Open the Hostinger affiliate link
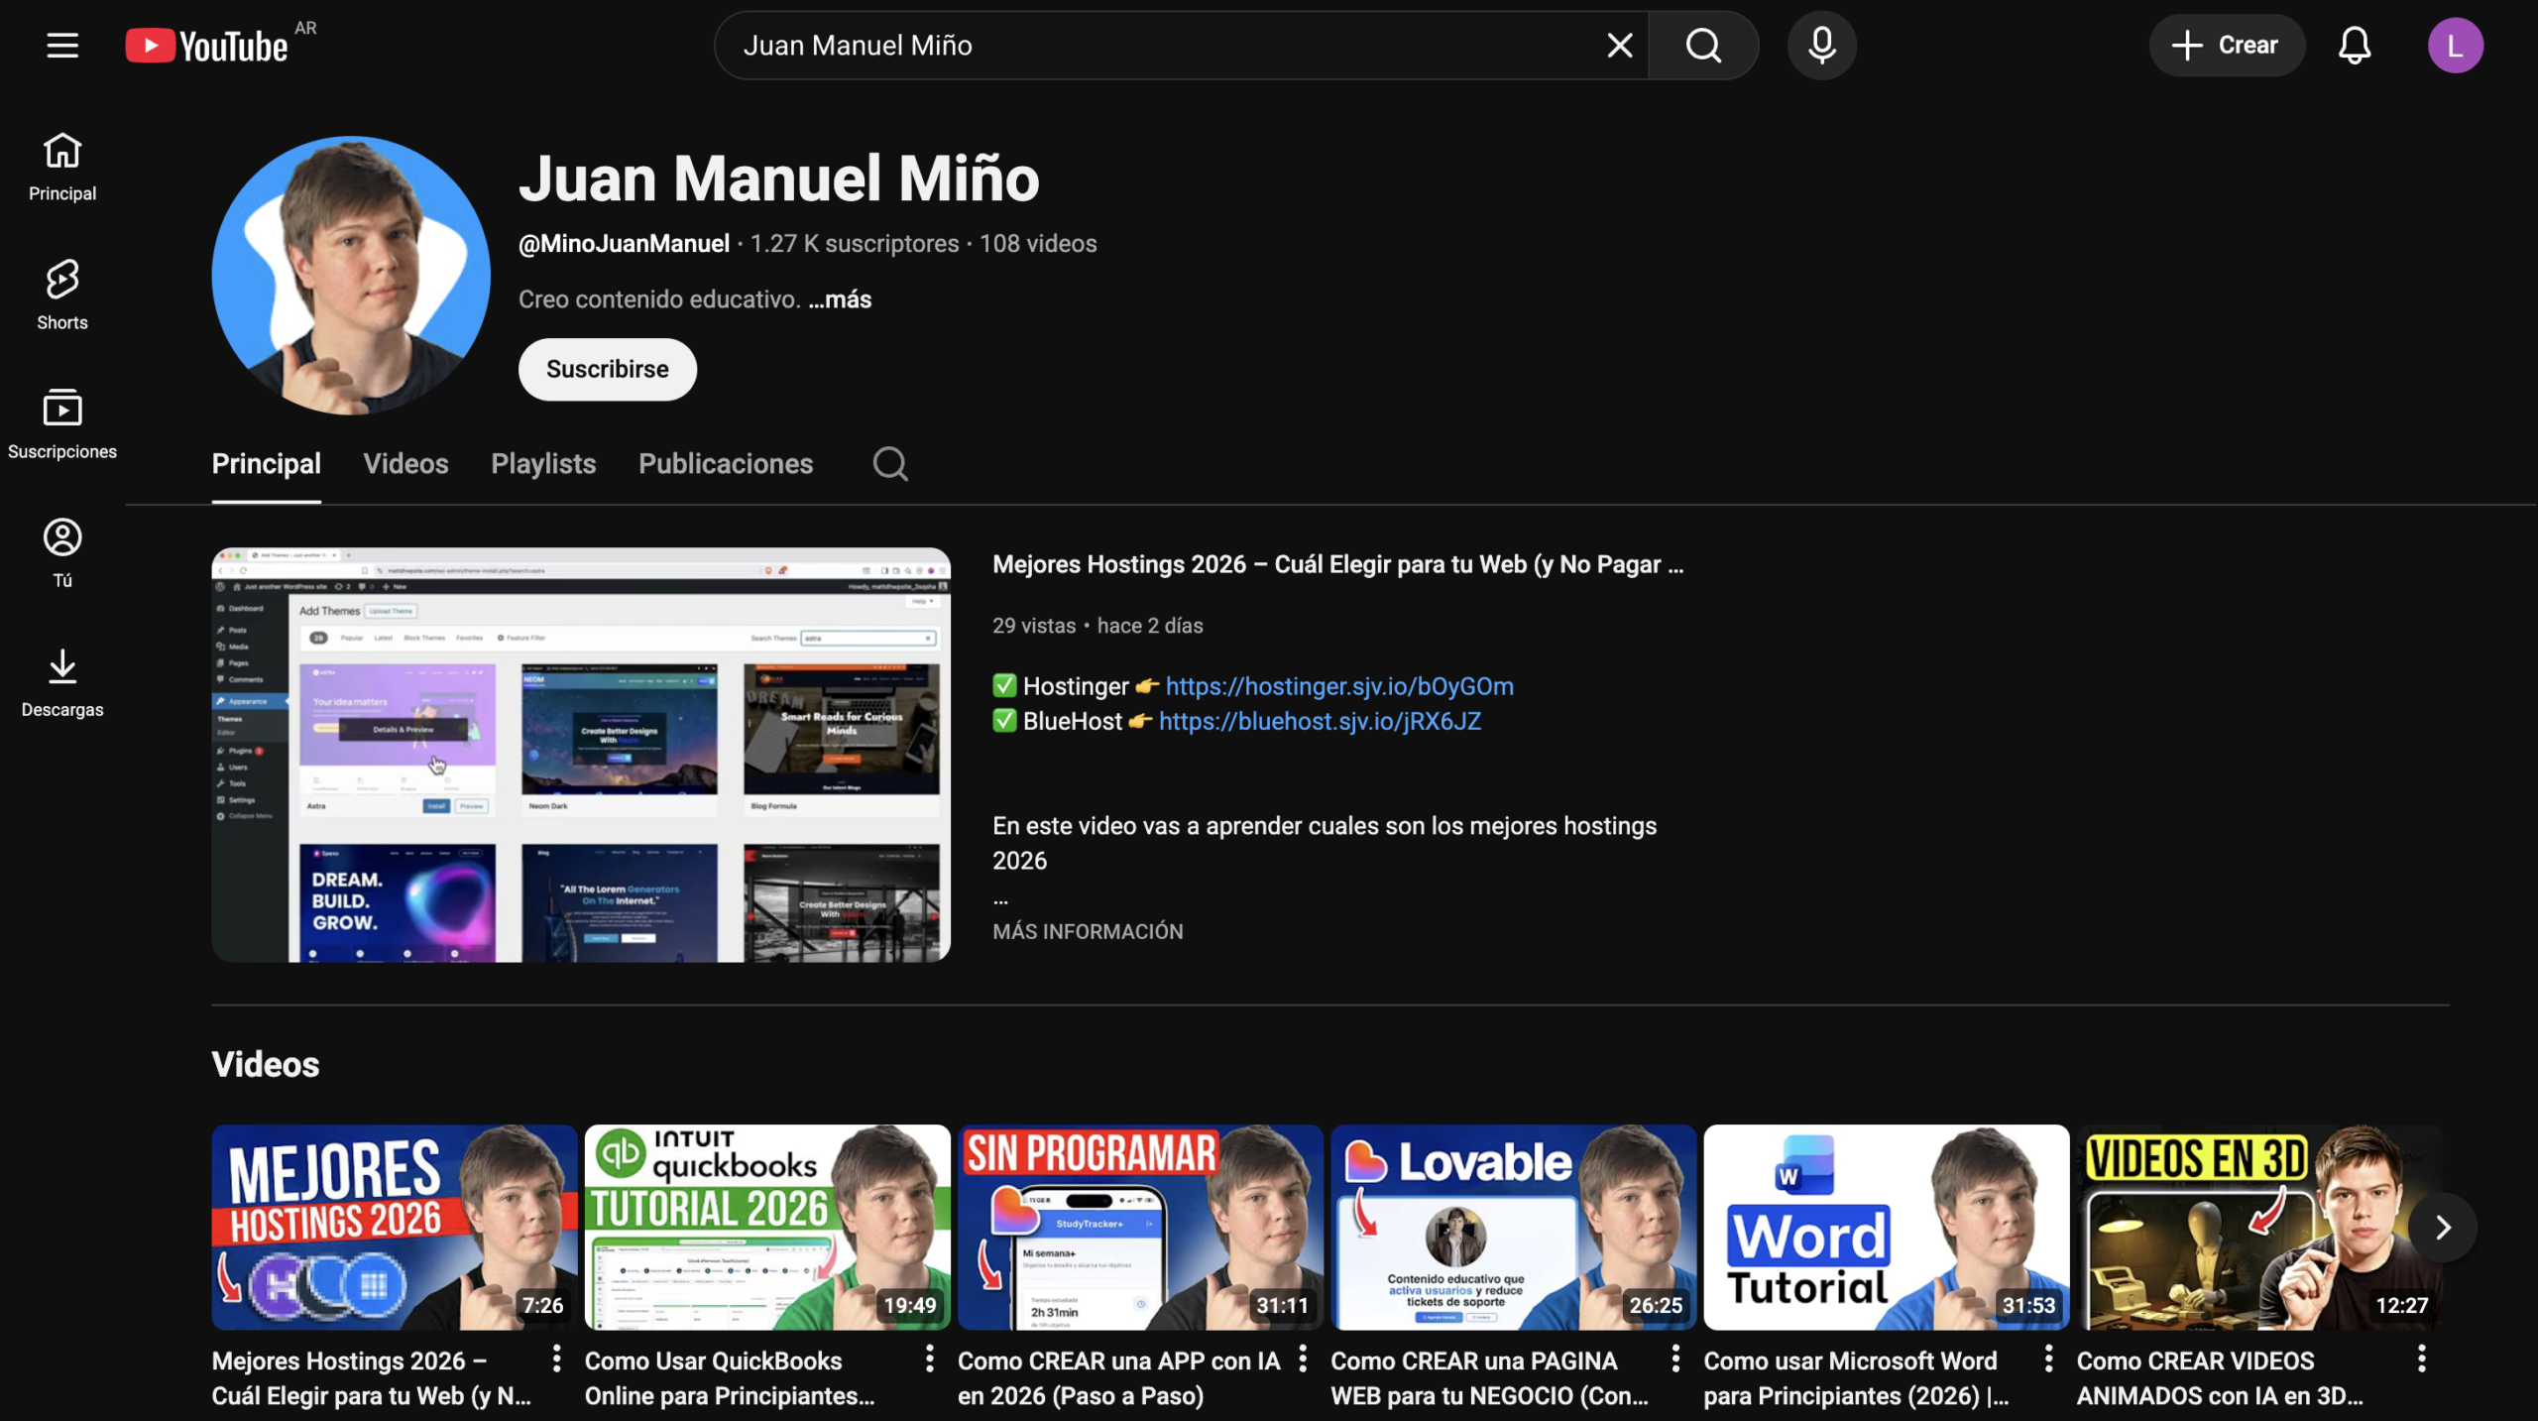The height and width of the screenshot is (1421, 2538). 1338,686
